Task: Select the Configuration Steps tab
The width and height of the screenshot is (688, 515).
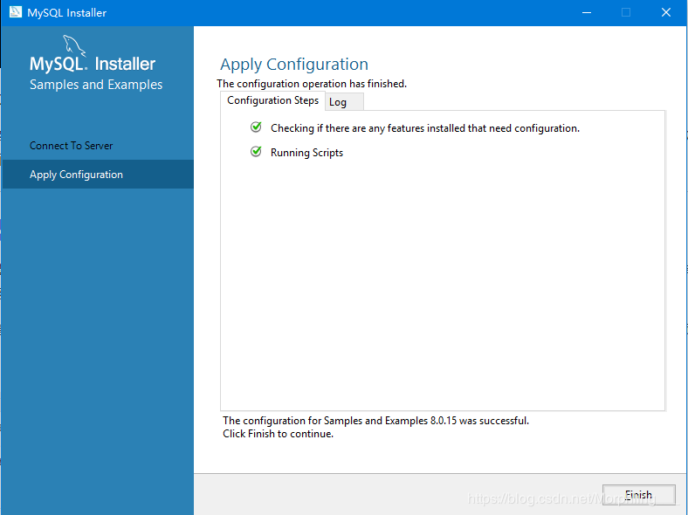Action: click(272, 100)
